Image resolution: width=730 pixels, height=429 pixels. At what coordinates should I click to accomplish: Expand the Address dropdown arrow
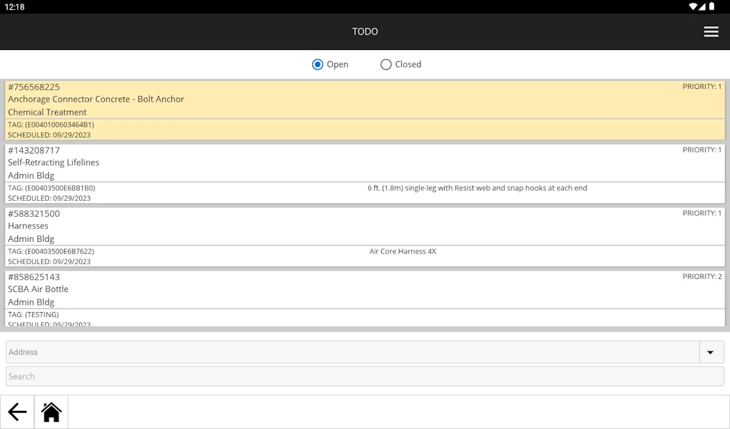click(x=711, y=353)
